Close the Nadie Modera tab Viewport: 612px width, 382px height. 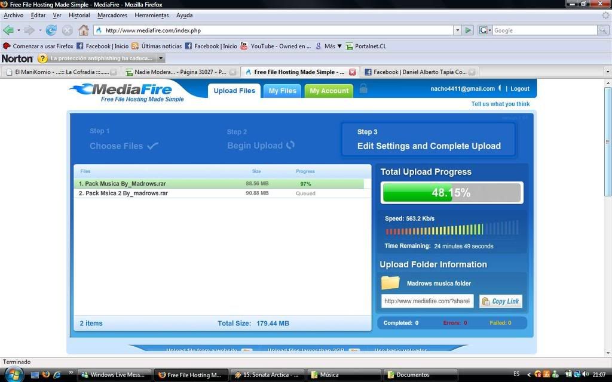[232, 72]
